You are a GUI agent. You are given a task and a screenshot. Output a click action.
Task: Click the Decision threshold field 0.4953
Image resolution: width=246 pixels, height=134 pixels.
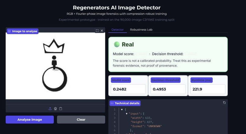pyautogui.click(x=168, y=89)
